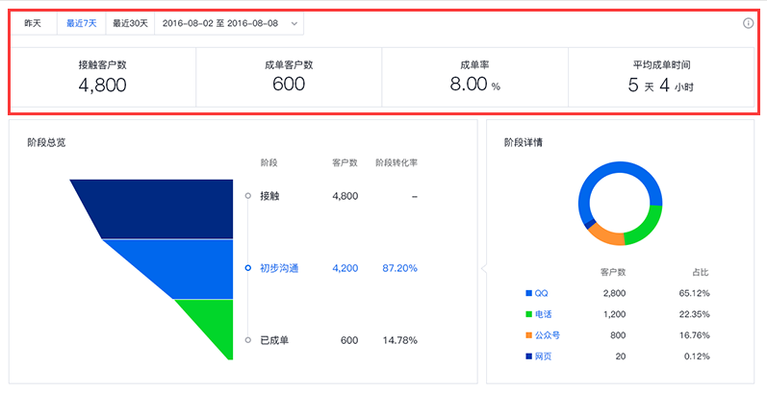Viewport: 767px width, 393px height.
Task: Click the 1,200 电话 customer count
Action: point(614,314)
